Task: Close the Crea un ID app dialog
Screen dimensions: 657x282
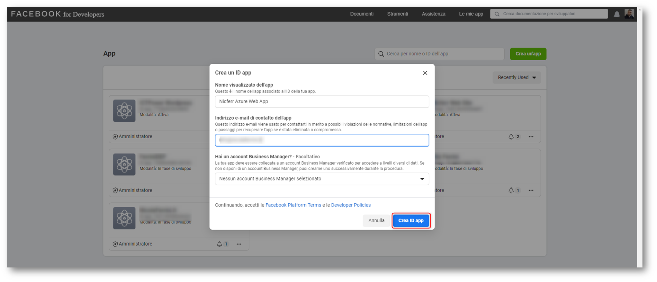Action: click(425, 73)
